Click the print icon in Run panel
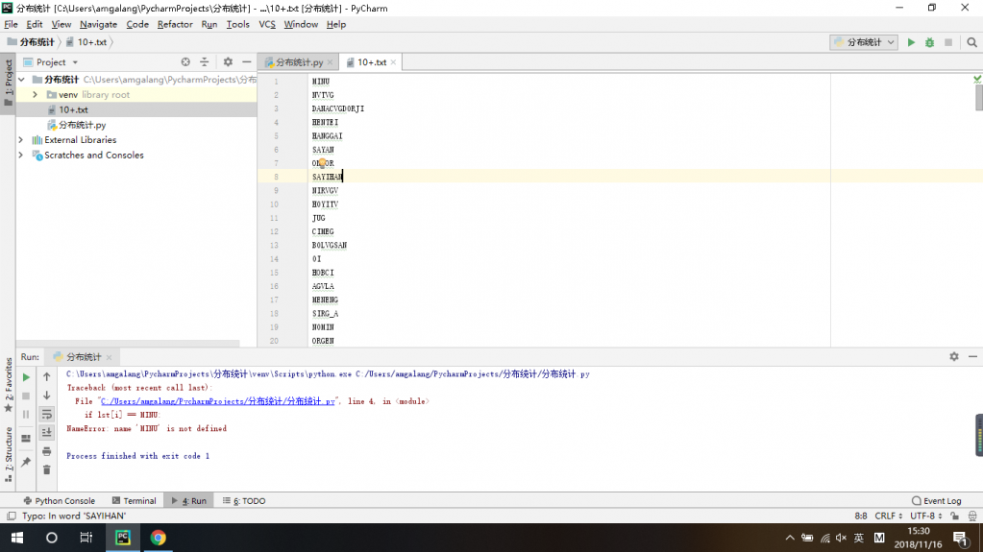This screenshot has width=983, height=552. pyautogui.click(x=46, y=451)
